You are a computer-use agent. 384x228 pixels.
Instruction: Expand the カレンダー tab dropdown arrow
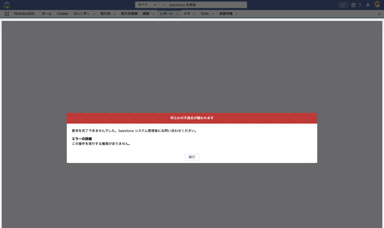tap(94, 14)
